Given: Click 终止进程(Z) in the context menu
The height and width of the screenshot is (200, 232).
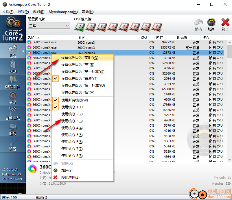Looking at the screenshot, I should tap(82, 177).
